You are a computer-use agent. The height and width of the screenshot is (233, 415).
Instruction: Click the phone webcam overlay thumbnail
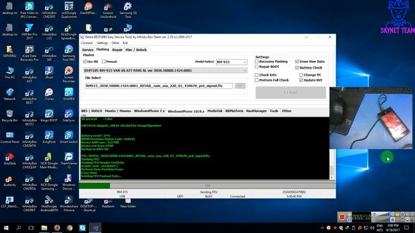(x=371, y=118)
